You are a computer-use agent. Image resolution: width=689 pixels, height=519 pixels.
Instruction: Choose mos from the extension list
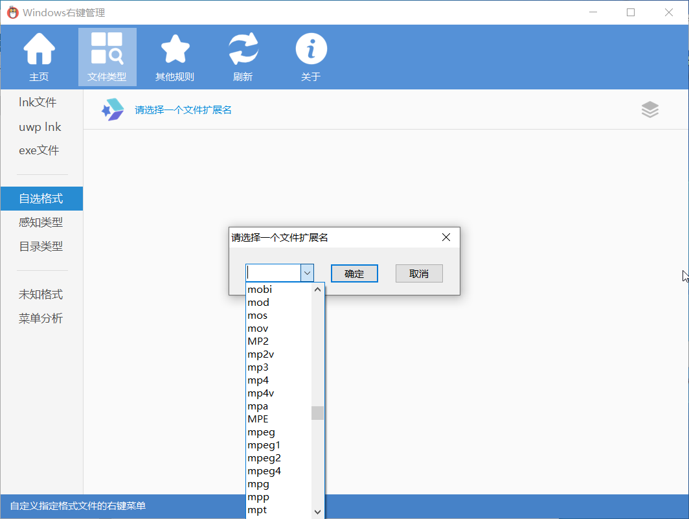(x=278, y=316)
